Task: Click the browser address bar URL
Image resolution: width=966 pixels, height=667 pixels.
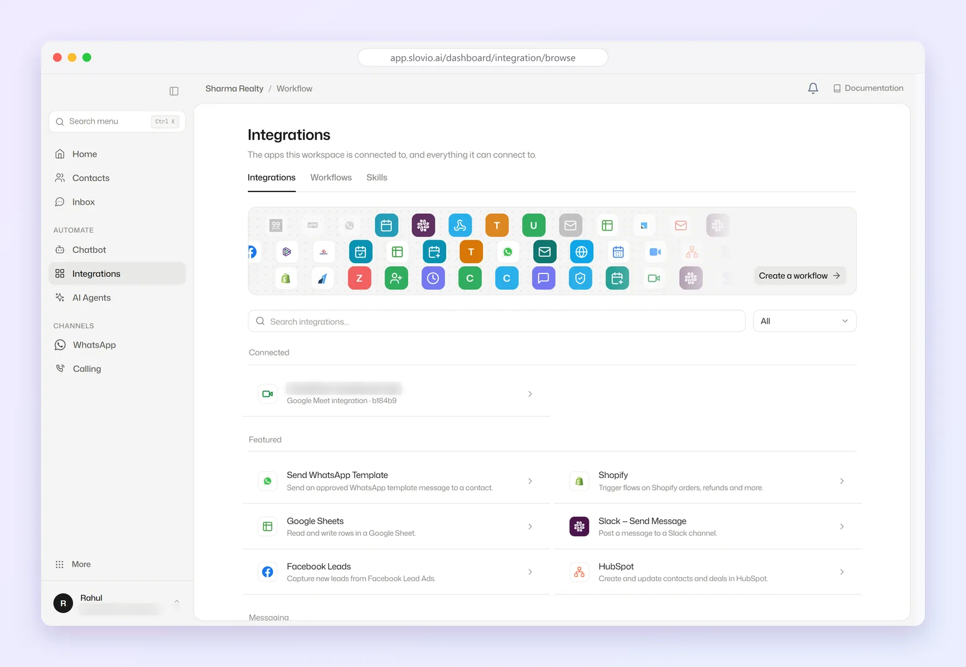Action: [x=483, y=58]
